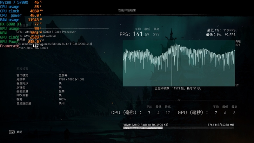This screenshot has height=143, width=254.
Task: Click the RX 6900 XT overlay label
Action: coord(11,24)
